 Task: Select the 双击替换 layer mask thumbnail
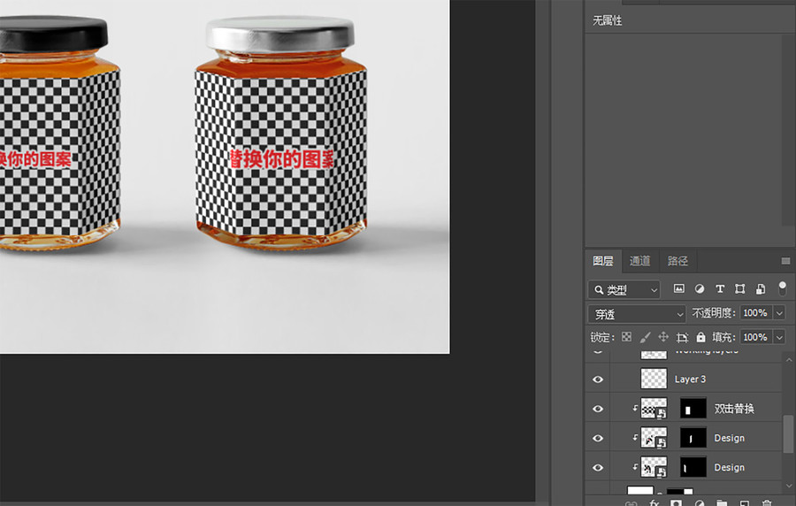point(693,409)
